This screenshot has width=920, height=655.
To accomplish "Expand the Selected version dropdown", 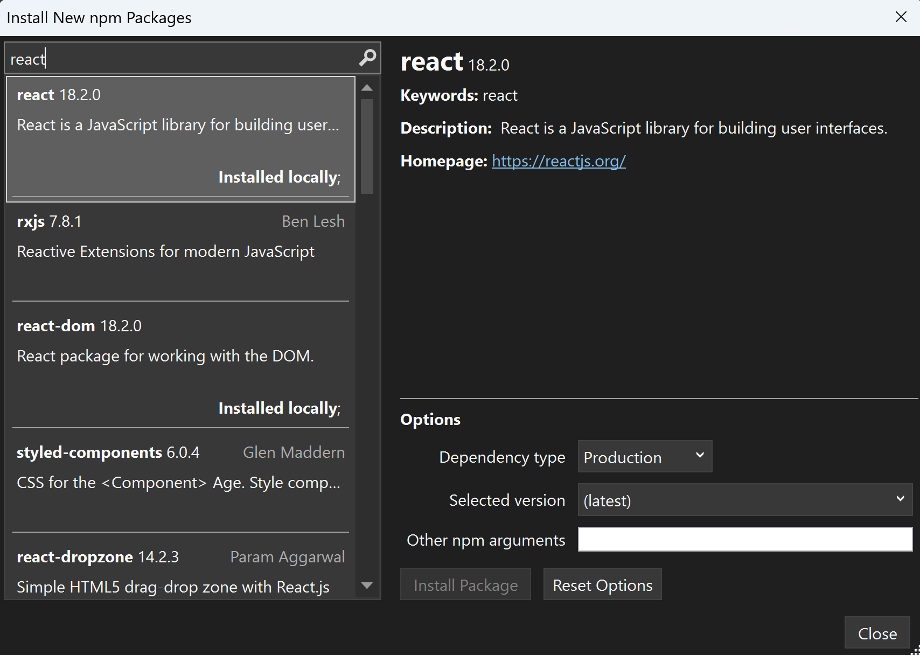I will 744,500.
